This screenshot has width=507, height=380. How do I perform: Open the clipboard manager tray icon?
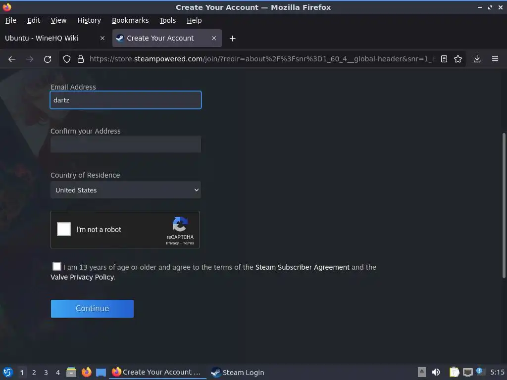pyautogui.click(x=455, y=372)
